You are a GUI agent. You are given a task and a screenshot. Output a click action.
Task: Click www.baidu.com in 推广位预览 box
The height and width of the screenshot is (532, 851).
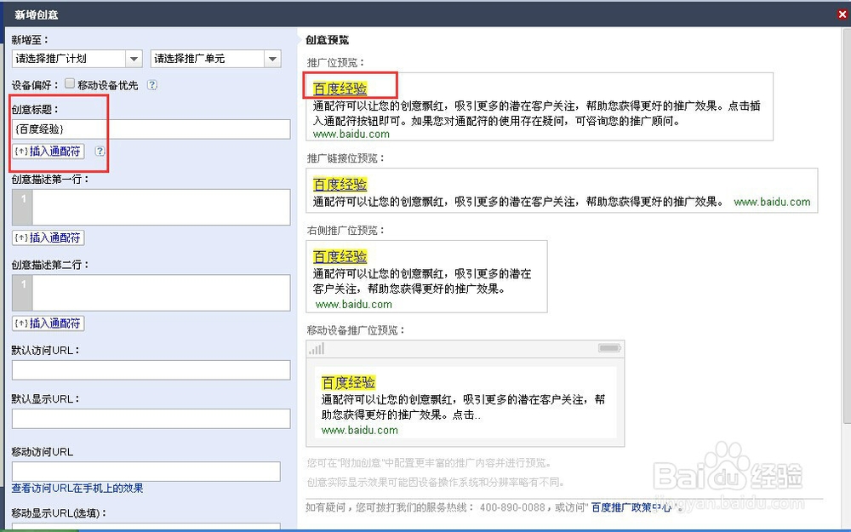point(351,134)
